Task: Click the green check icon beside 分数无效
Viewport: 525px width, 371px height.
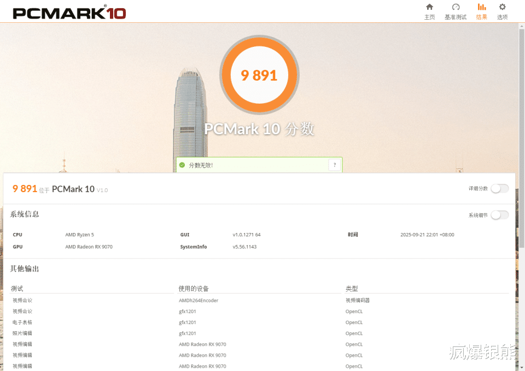Action: click(182, 165)
